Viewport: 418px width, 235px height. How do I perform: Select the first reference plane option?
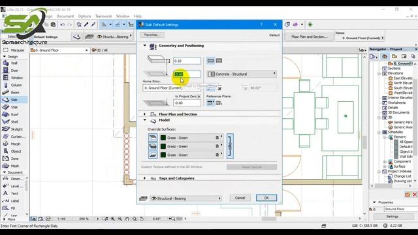(x=210, y=102)
